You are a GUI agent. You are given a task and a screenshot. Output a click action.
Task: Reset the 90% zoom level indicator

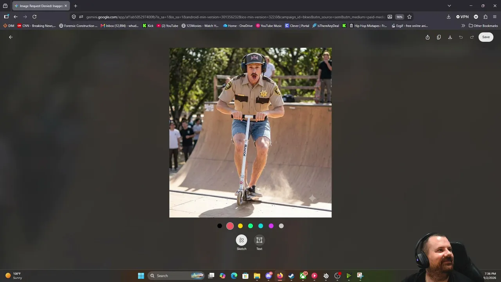point(399,17)
